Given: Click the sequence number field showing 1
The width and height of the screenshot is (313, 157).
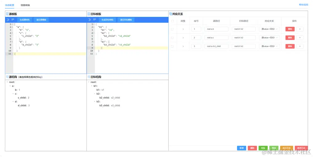Looking at the screenshot, I should 196,29.
